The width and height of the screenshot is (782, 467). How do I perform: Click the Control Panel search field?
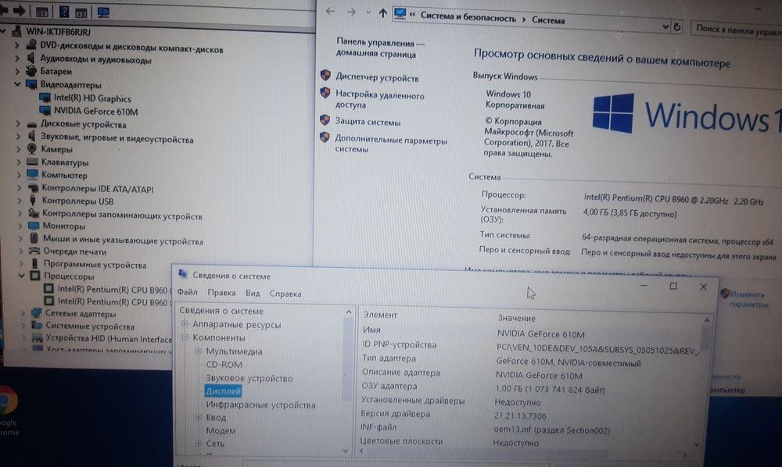point(736,30)
